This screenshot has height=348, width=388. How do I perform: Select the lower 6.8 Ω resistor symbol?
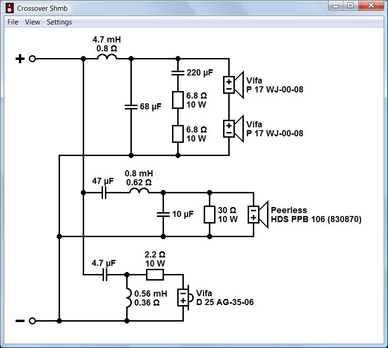click(178, 134)
